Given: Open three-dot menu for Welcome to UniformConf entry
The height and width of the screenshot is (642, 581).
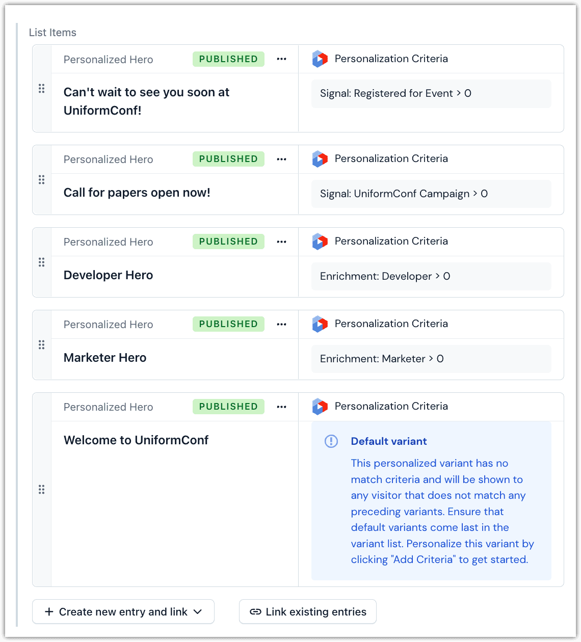Looking at the screenshot, I should click(281, 407).
